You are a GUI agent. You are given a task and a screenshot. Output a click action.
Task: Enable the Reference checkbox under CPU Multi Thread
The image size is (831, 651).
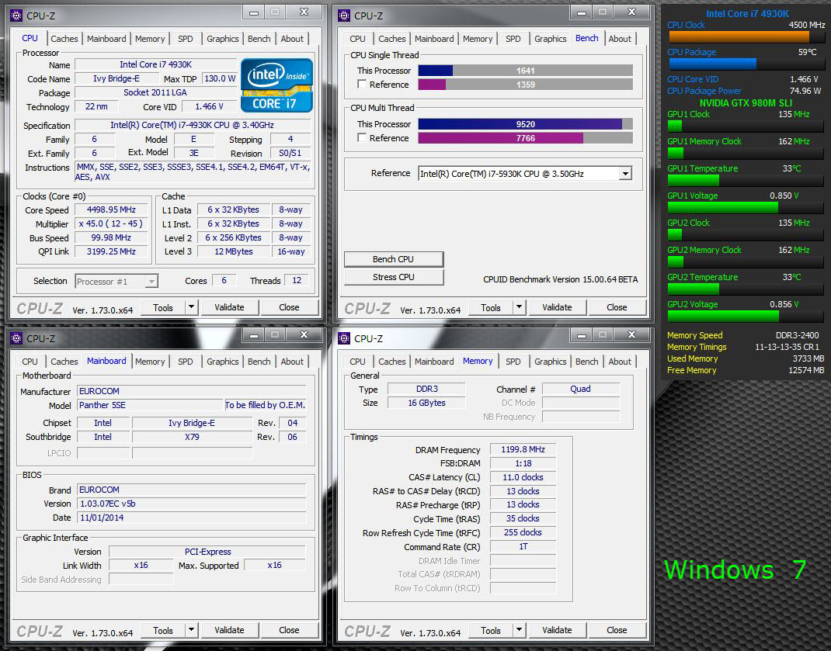362,137
